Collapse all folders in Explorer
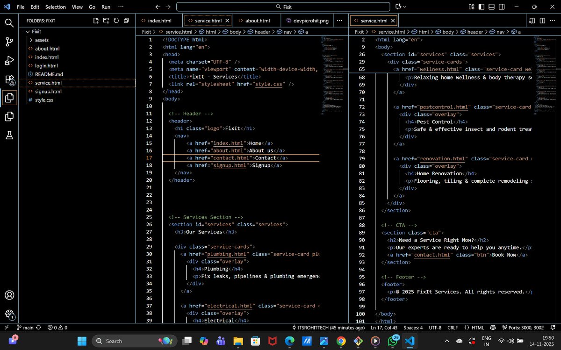This screenshot has height=350, width=561. [x=126, y=21]
